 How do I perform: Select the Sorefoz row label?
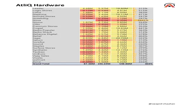coord(38,42)
